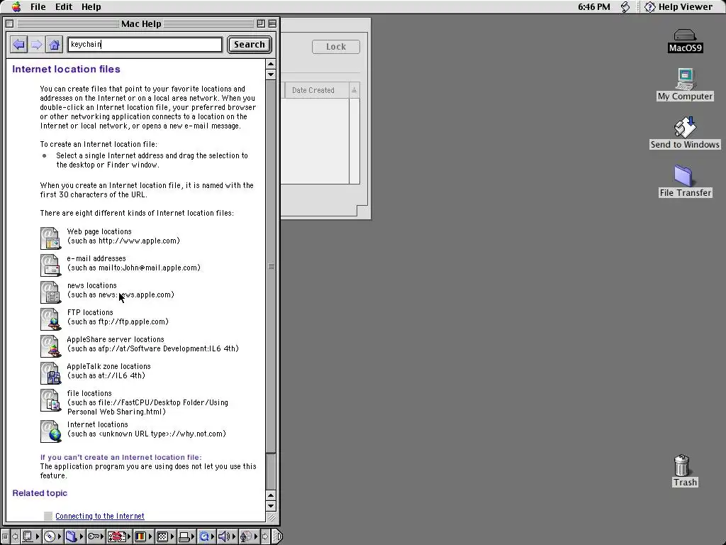Select the Send to Windows desktop icon
The height and width of the screenshot is (545, 726).
click(686, 133)
